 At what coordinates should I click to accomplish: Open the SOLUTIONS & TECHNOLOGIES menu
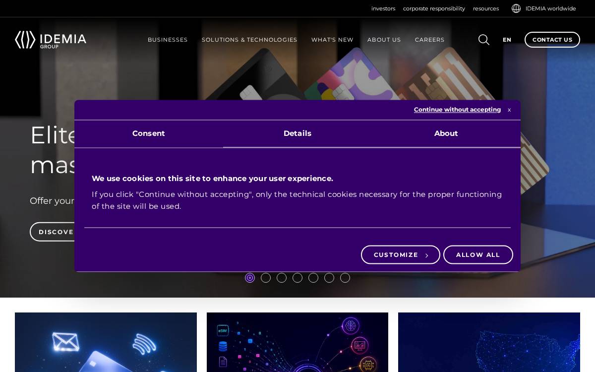click(249, 40)
